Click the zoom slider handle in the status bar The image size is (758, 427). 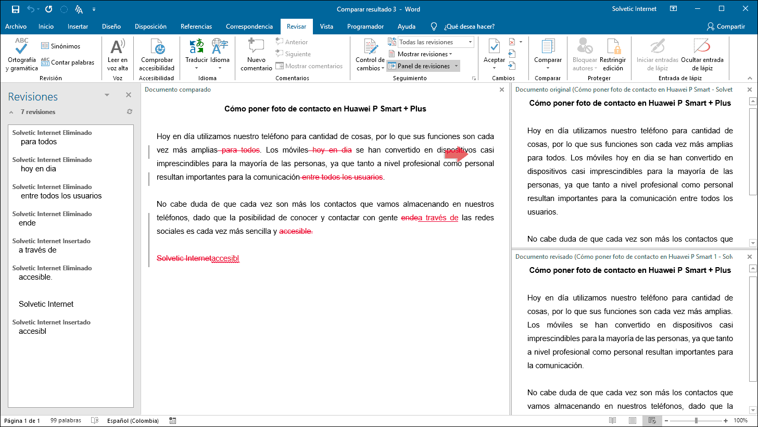pos(696,421)
